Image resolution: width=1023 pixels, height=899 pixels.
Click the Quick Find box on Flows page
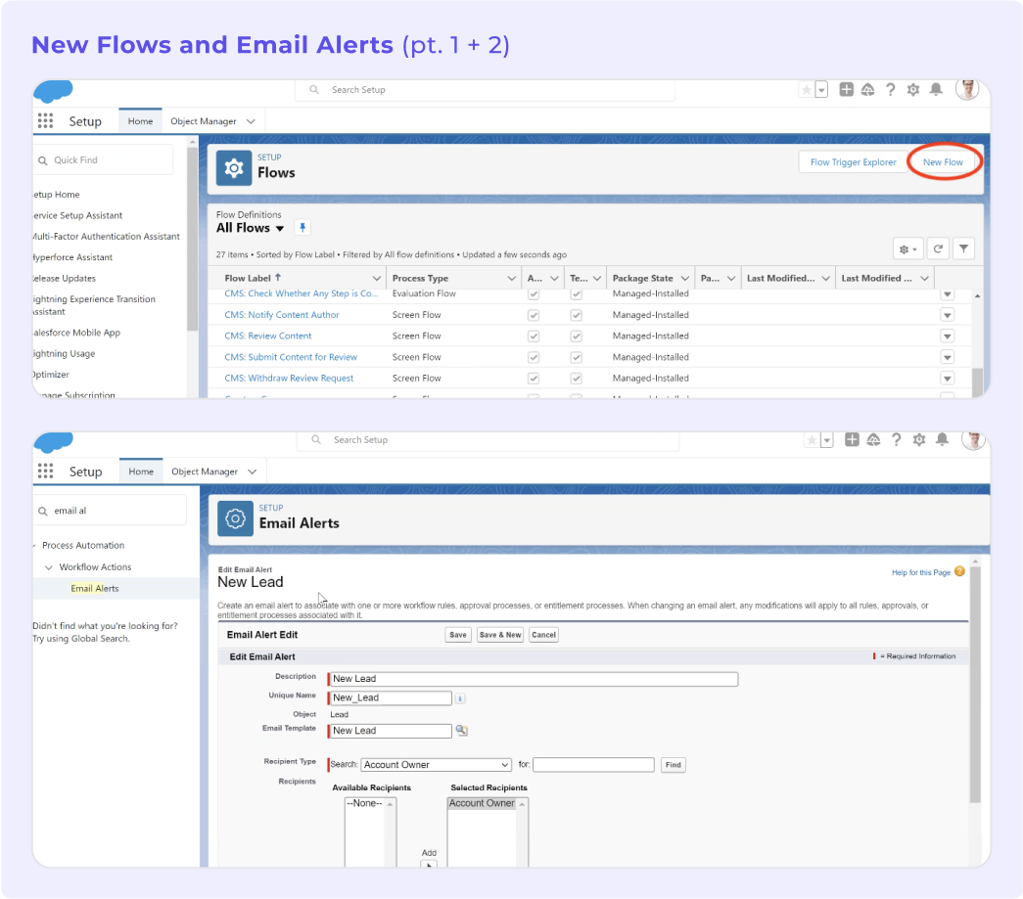[105, 159]
